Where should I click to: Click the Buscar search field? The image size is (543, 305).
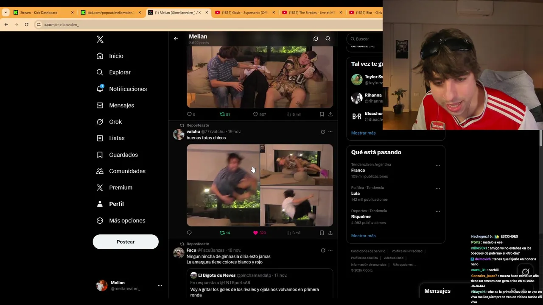click(x=365, y=39)
